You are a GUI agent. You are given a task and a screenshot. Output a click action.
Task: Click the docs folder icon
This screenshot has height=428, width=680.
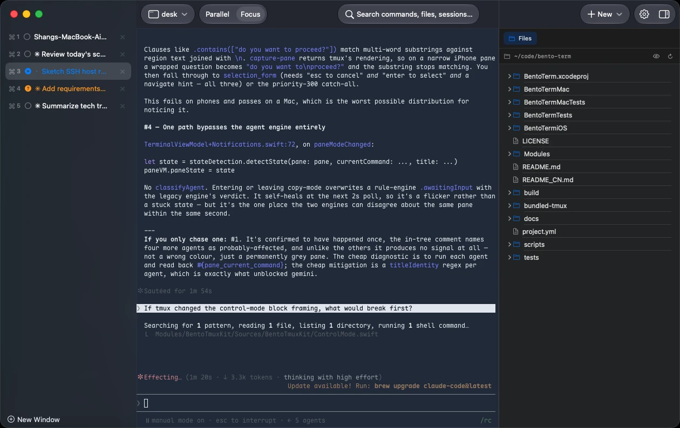click(516, 218)
